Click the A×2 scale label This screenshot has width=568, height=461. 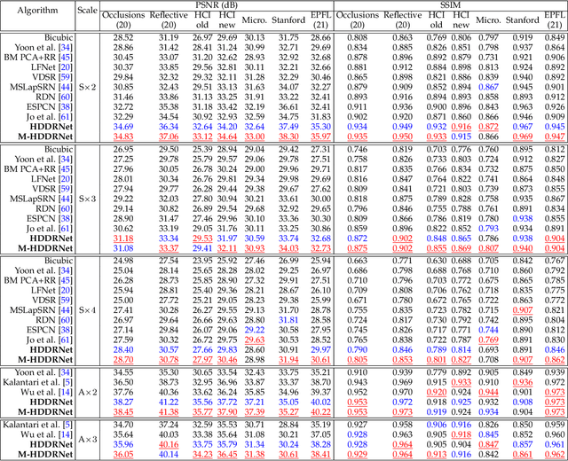tap(86, 393)
